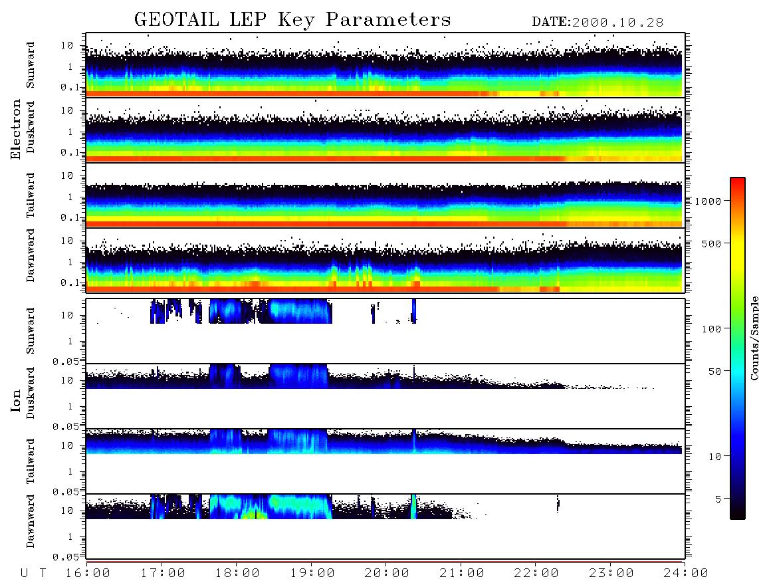759x585 pixels.
Task: Click the "50" colorbar tick value
Action: (714, 372)
